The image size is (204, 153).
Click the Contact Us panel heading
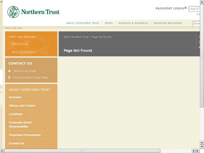[20, 63]
